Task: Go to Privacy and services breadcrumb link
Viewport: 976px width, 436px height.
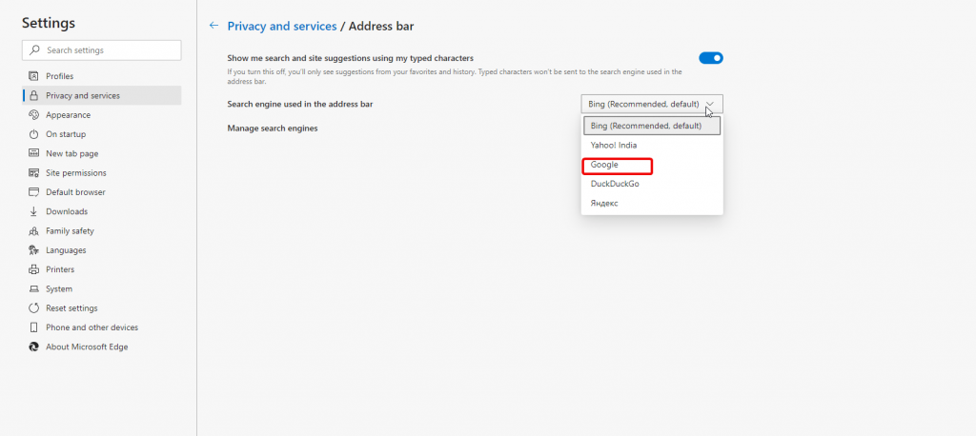Action: click(x=282, y=26)
